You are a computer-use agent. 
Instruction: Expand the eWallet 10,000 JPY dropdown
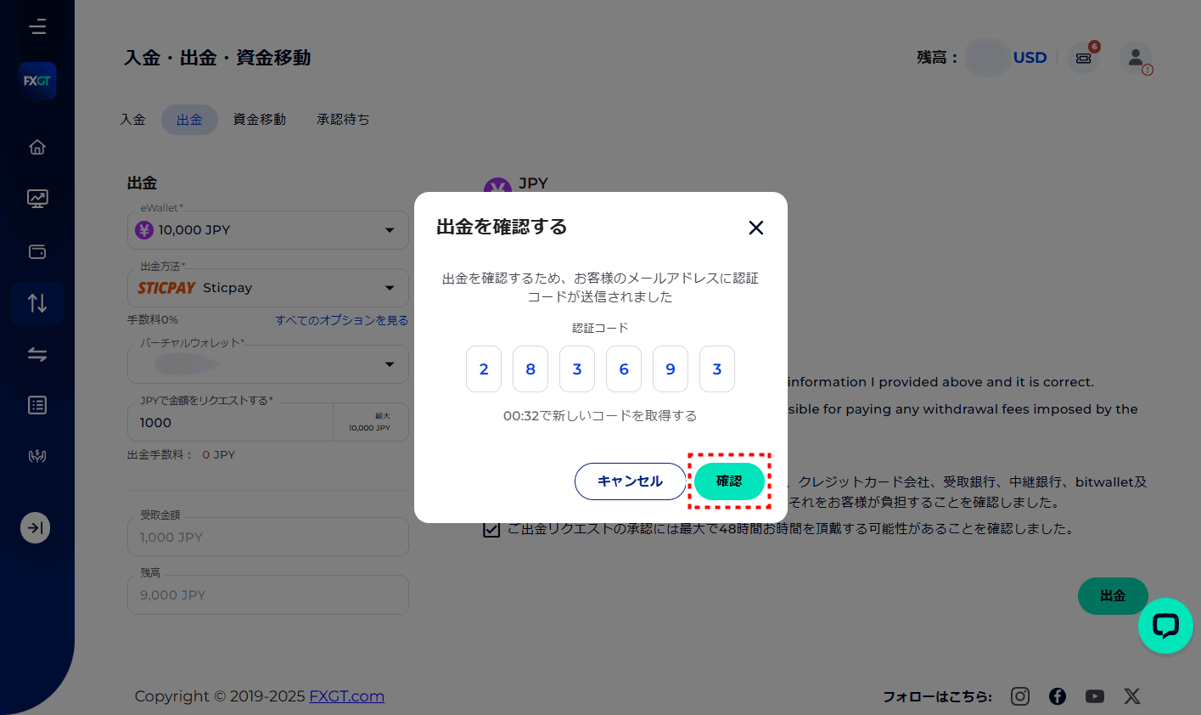click(x=268, y=230)
